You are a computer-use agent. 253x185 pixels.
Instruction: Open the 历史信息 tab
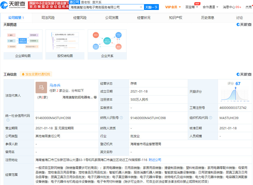[x=207, y=18]
